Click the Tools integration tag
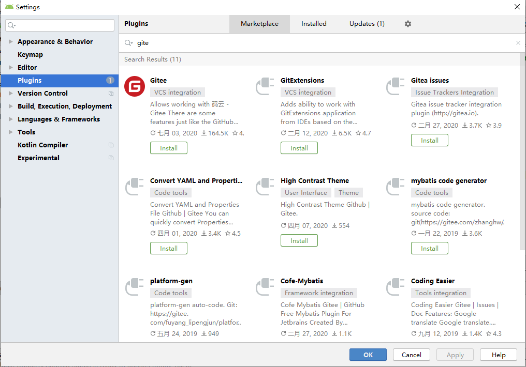This screenshot has width=526, height=367. (441, 293)
